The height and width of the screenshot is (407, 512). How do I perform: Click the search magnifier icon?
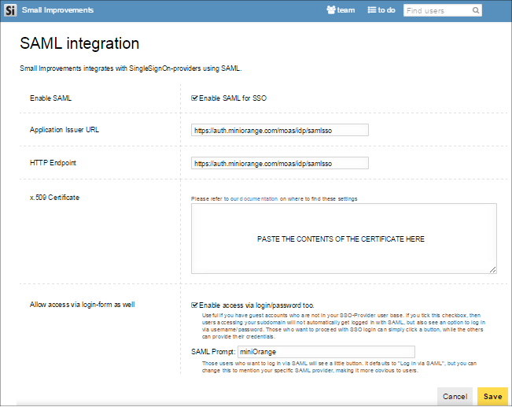click(x=476, y=10)
